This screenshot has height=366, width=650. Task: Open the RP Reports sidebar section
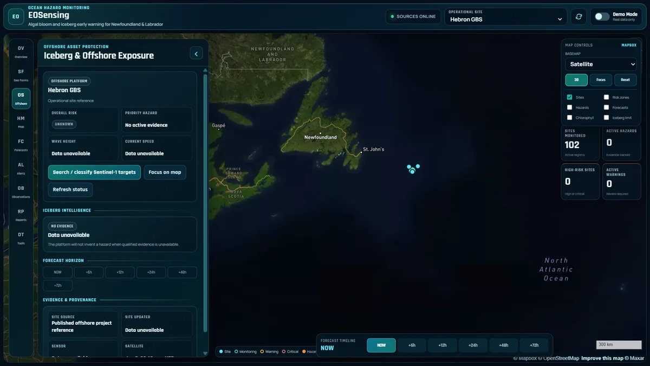click(x=21, y=215)
